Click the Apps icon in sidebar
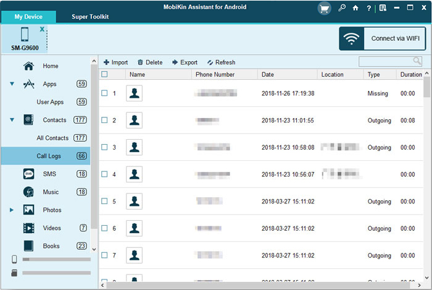 pyautogui.click(x=28, y=84)
